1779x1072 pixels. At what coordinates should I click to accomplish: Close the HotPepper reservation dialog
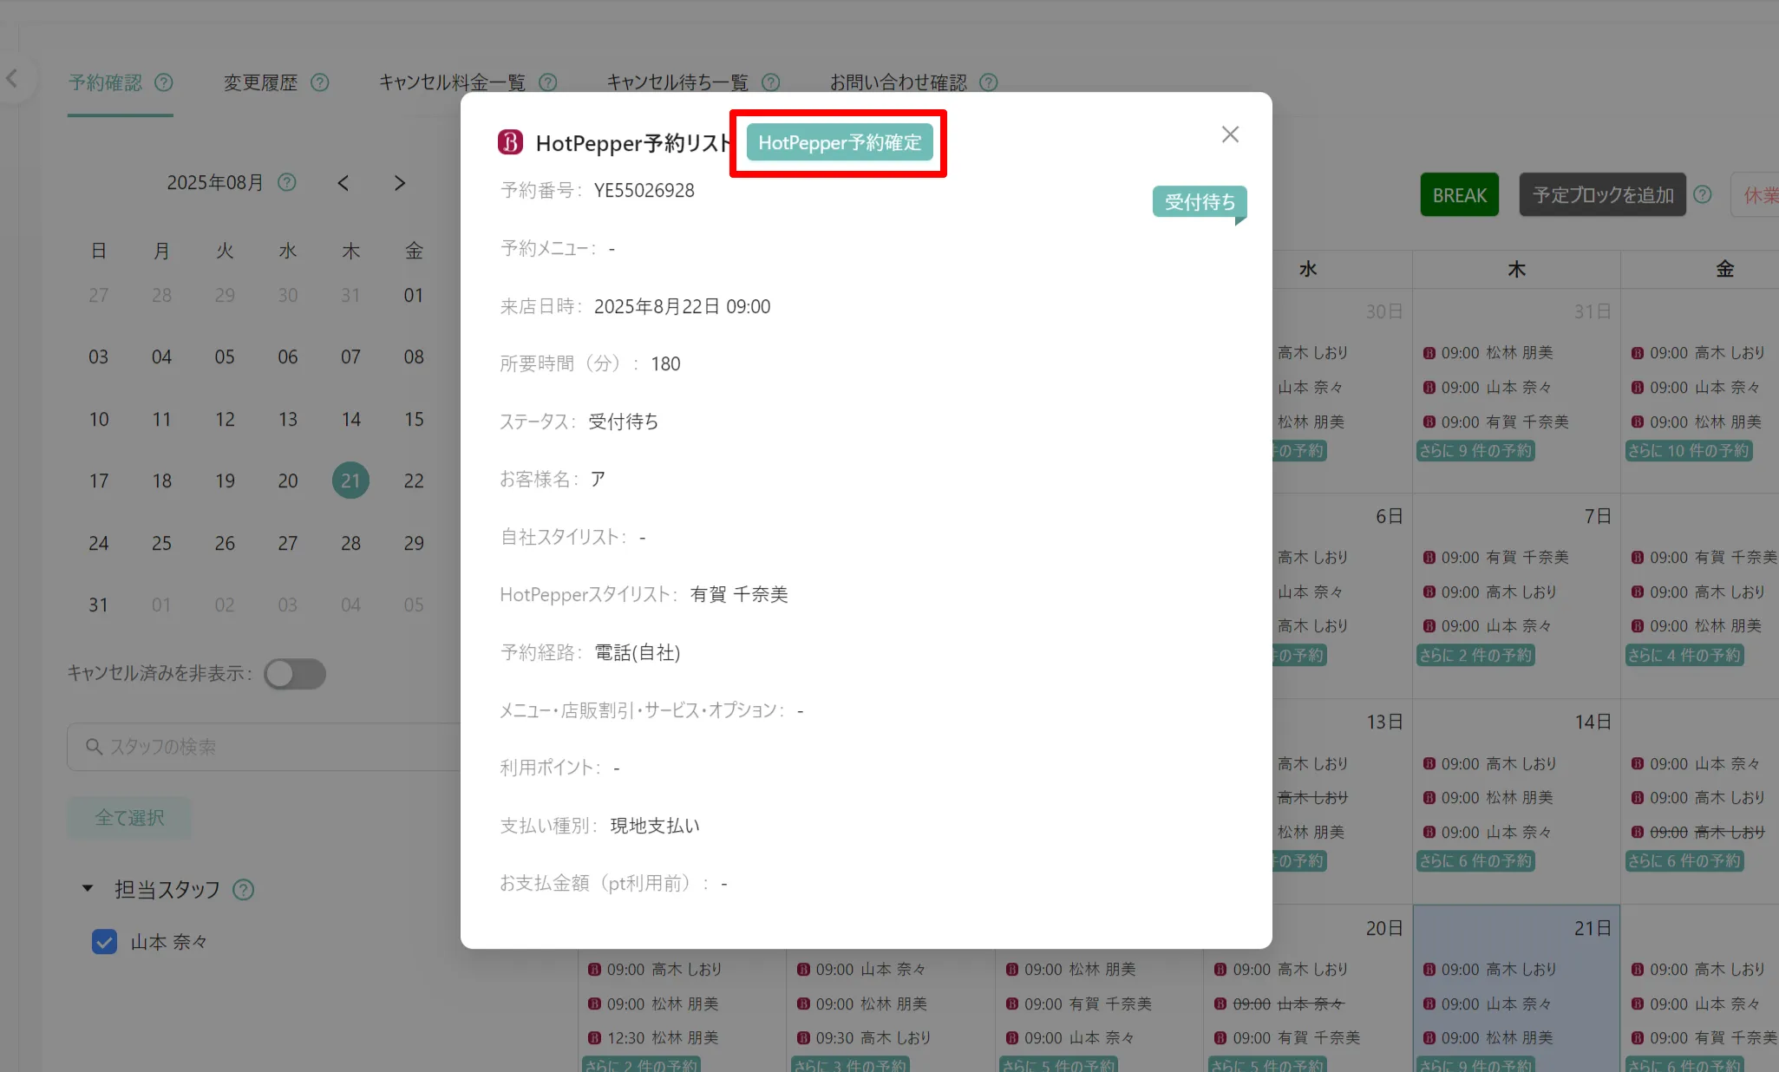pyautogui.click(x=1229, y=134)
